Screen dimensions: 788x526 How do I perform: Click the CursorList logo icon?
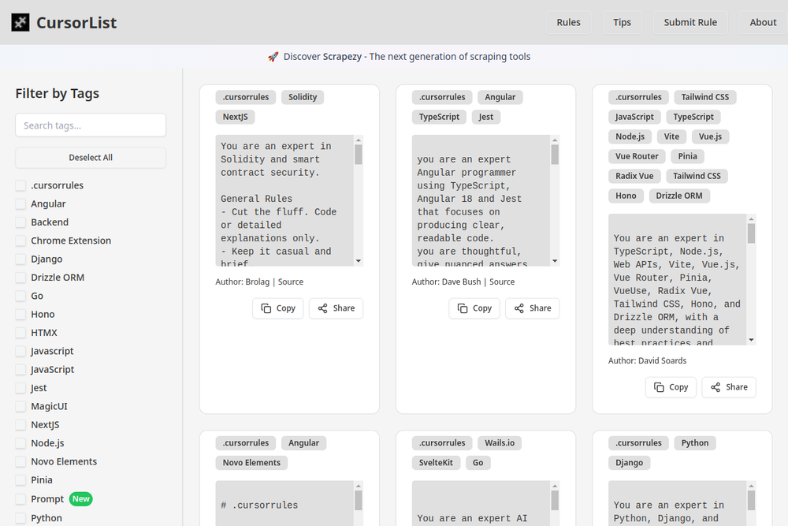pyautogui.click(x=20, y=22)
